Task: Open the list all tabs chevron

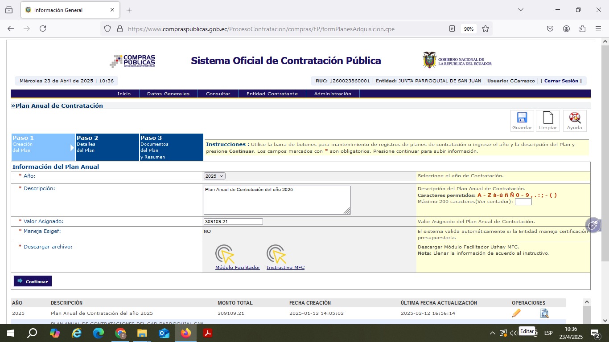Action: (520, 10)
